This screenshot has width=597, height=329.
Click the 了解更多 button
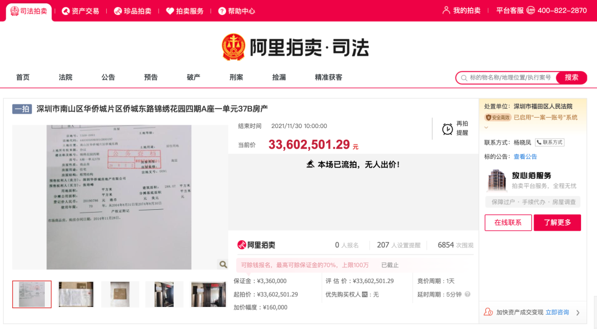tap(557, 222)
